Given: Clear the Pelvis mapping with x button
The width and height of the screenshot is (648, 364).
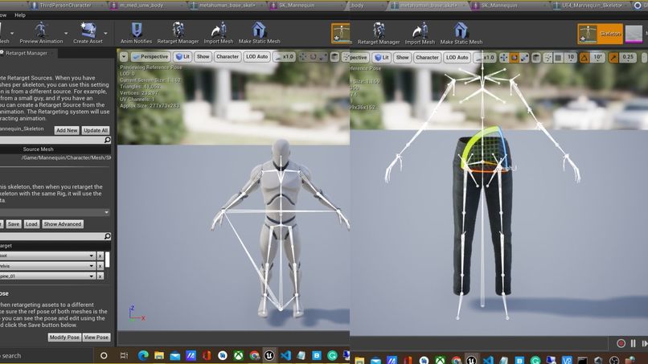Looking at the screenshot, I should [x=100, y=266].
